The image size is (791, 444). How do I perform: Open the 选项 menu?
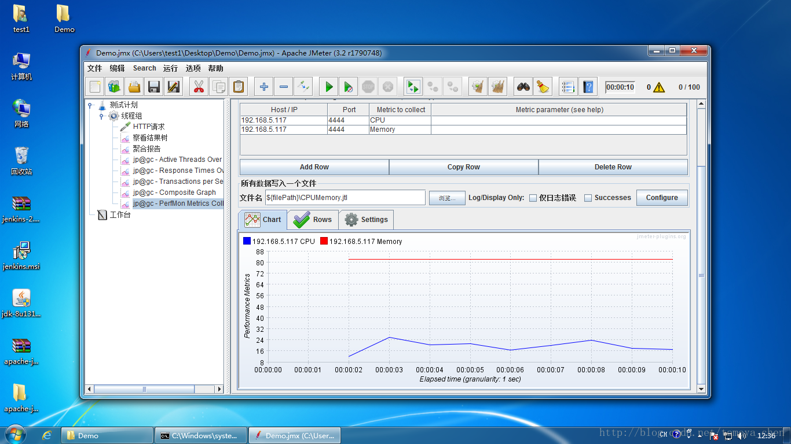coord(193,68)
